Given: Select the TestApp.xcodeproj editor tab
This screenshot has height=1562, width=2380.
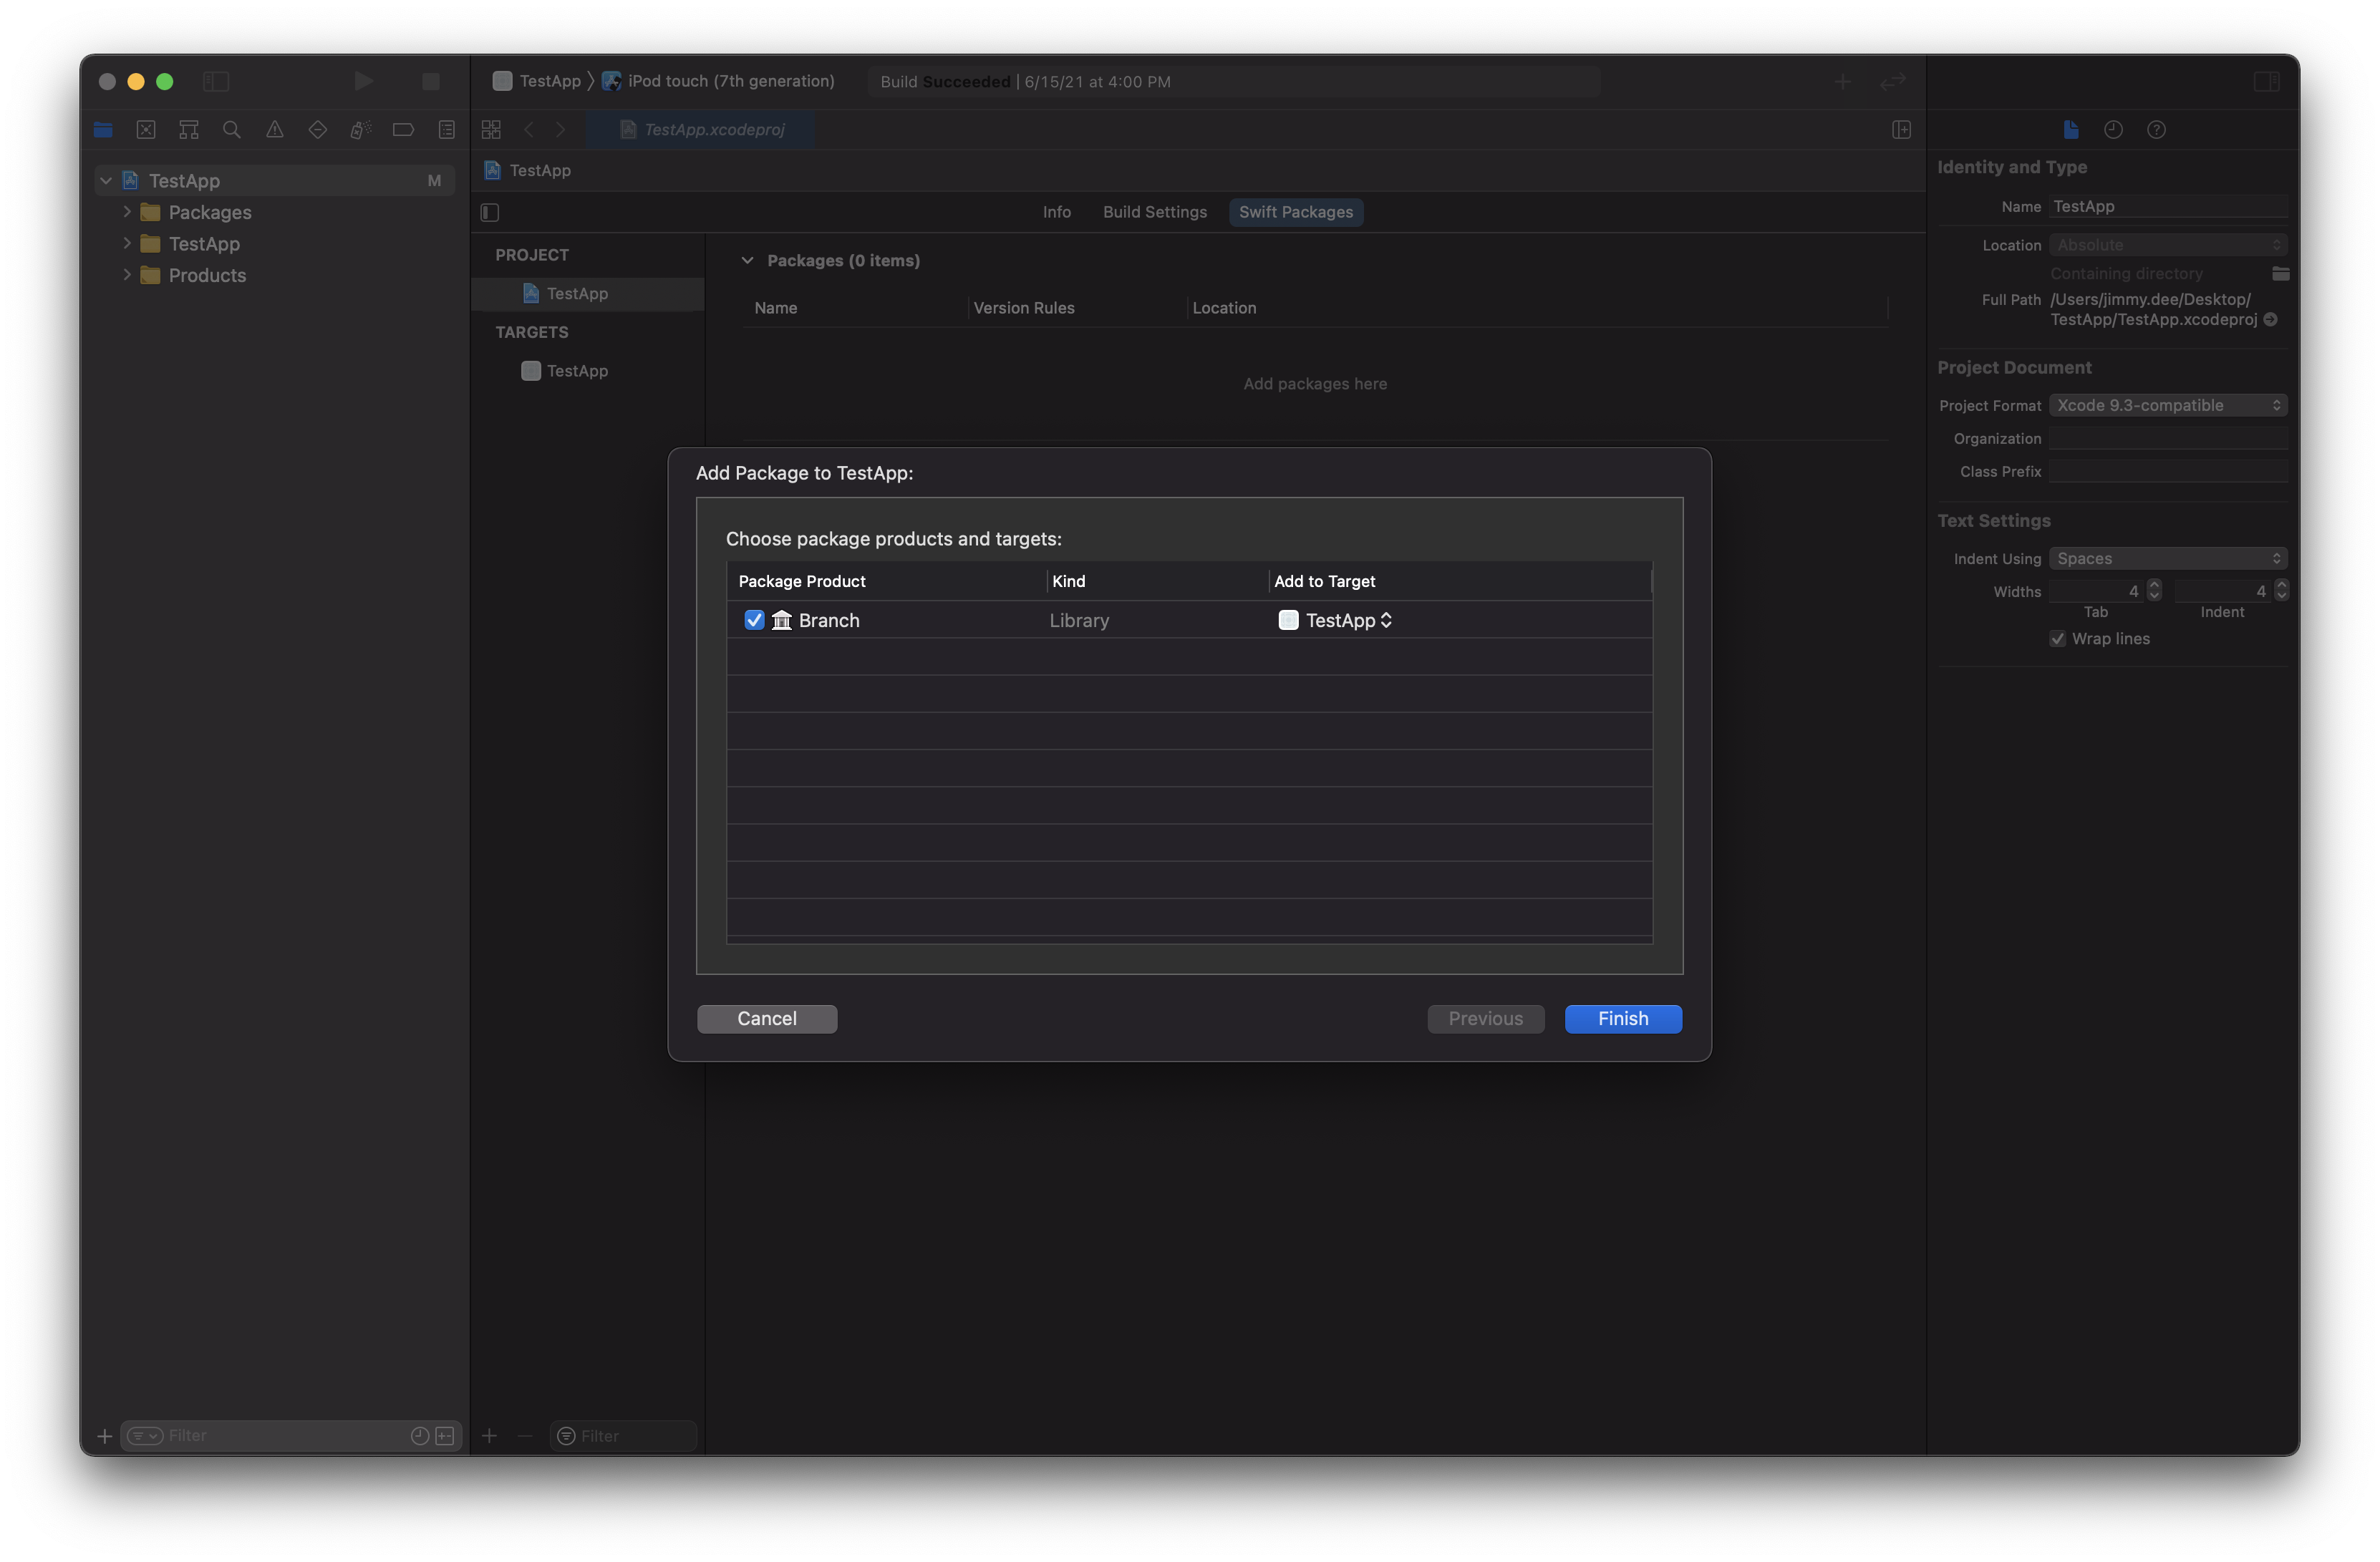Looking at the screenshot, I should pyautogui.click(x=702, y=130).
